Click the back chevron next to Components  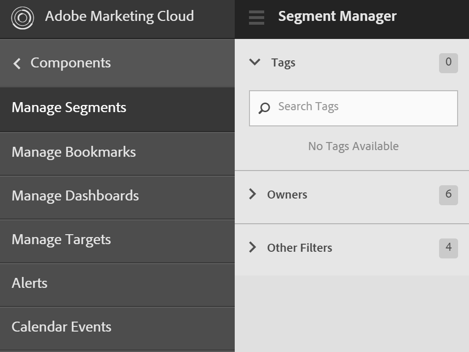[x=17, y=63]
